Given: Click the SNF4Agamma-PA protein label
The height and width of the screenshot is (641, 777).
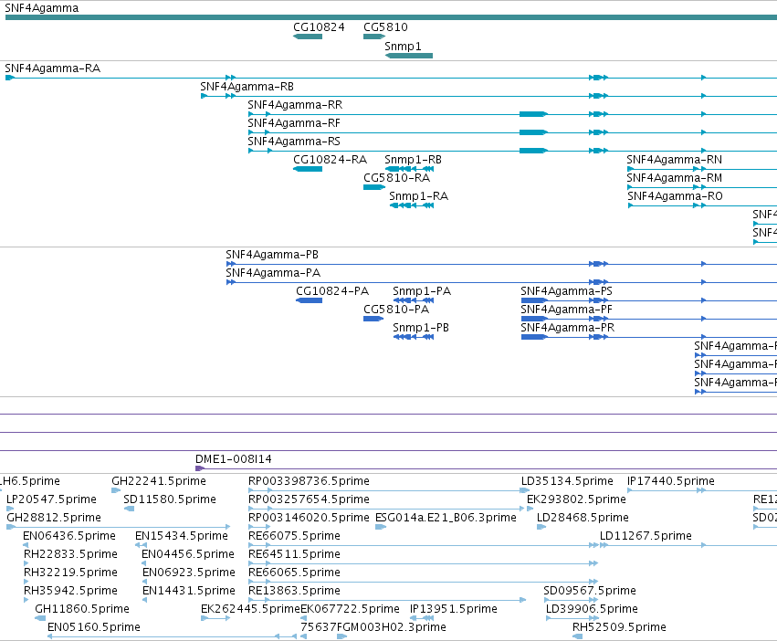Looking at the screenshot, I should pos(273,273).
